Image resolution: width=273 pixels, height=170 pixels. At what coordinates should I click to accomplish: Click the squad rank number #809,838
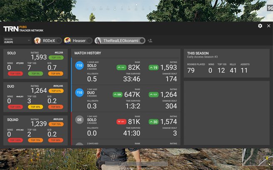coord(58,119)
